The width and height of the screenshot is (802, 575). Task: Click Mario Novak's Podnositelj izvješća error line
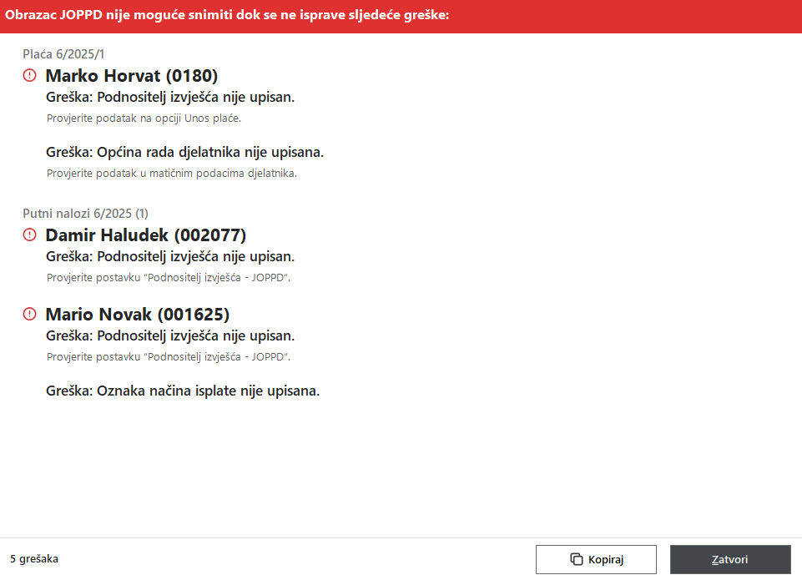(x=170, y=336)
